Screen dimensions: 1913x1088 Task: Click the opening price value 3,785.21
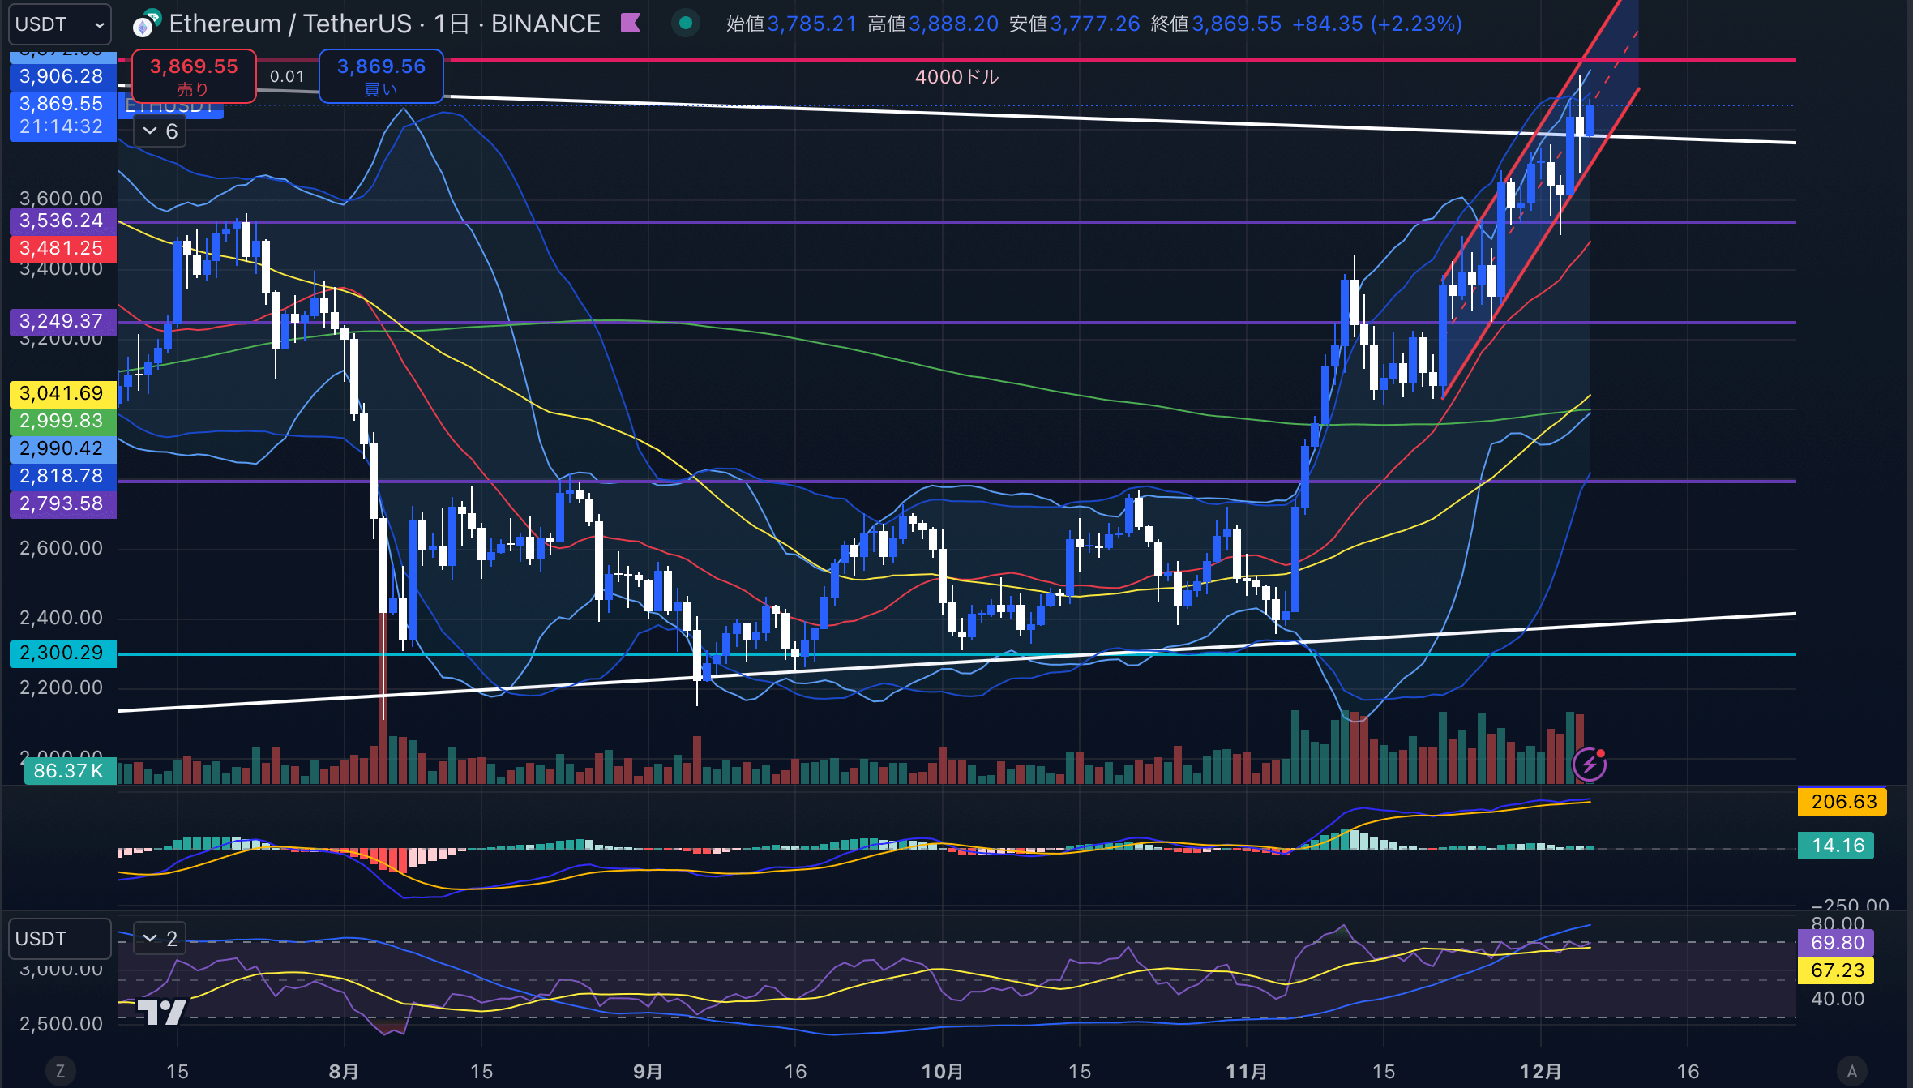coord(811,24)
